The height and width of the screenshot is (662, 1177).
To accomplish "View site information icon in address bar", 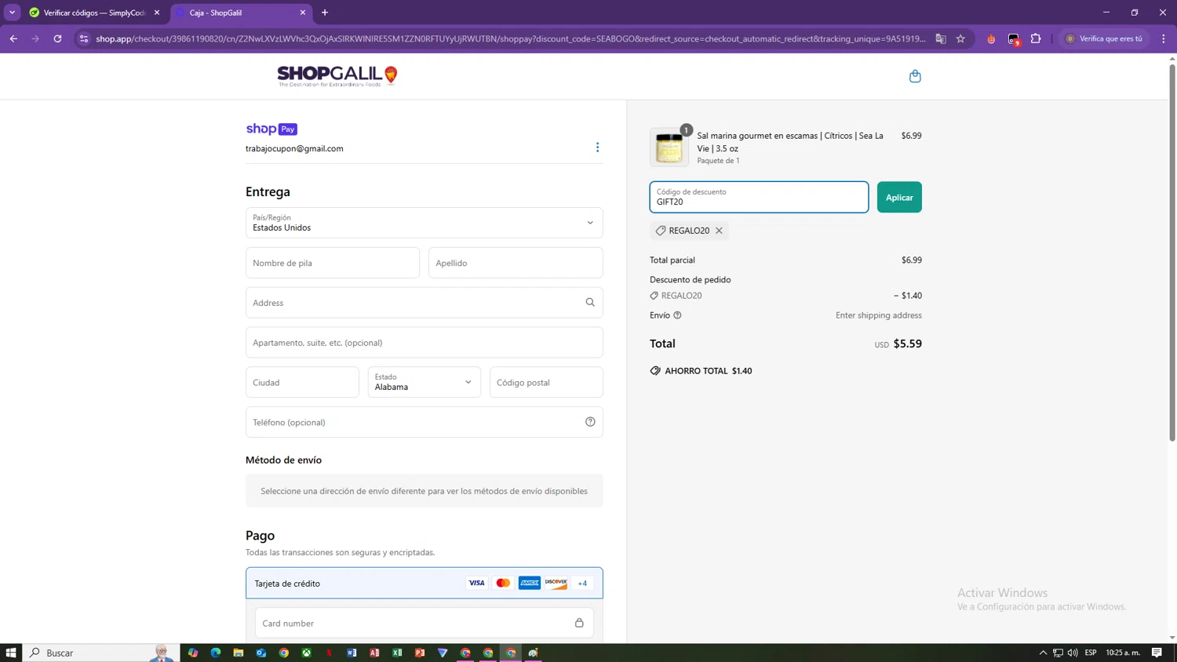I will 84,38.
